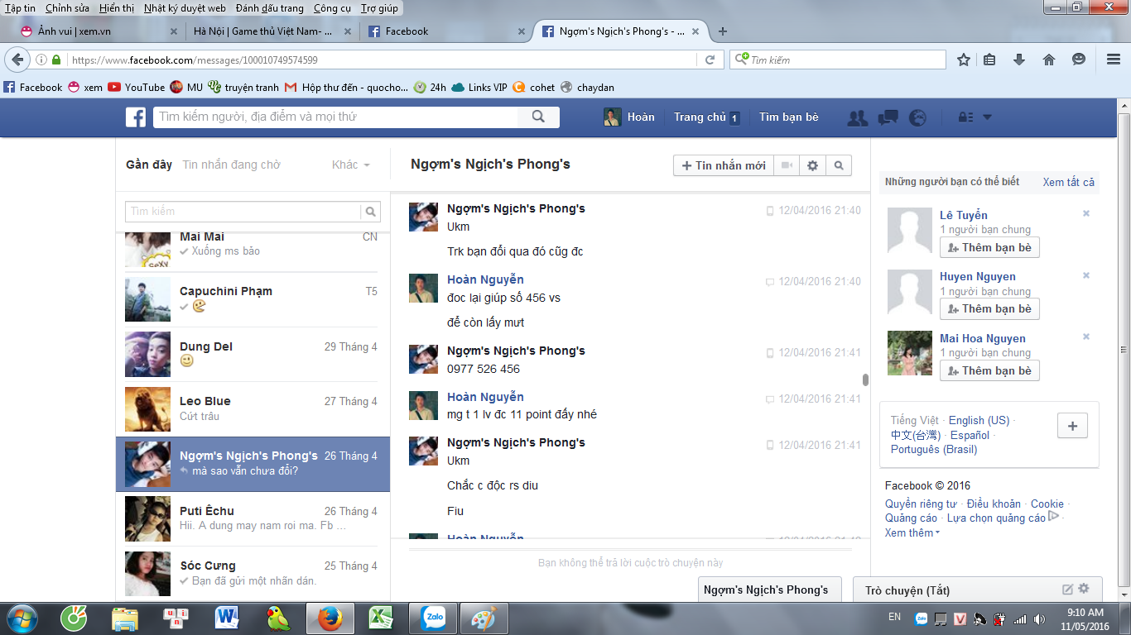
Task: Open Puti Êchu conversation
Action: tap(253, 519)
